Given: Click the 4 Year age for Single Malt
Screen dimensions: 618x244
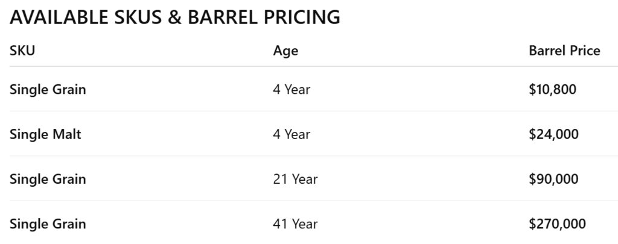Looking at the screenshot, I should pyautogui.click(x=291, y=134).
